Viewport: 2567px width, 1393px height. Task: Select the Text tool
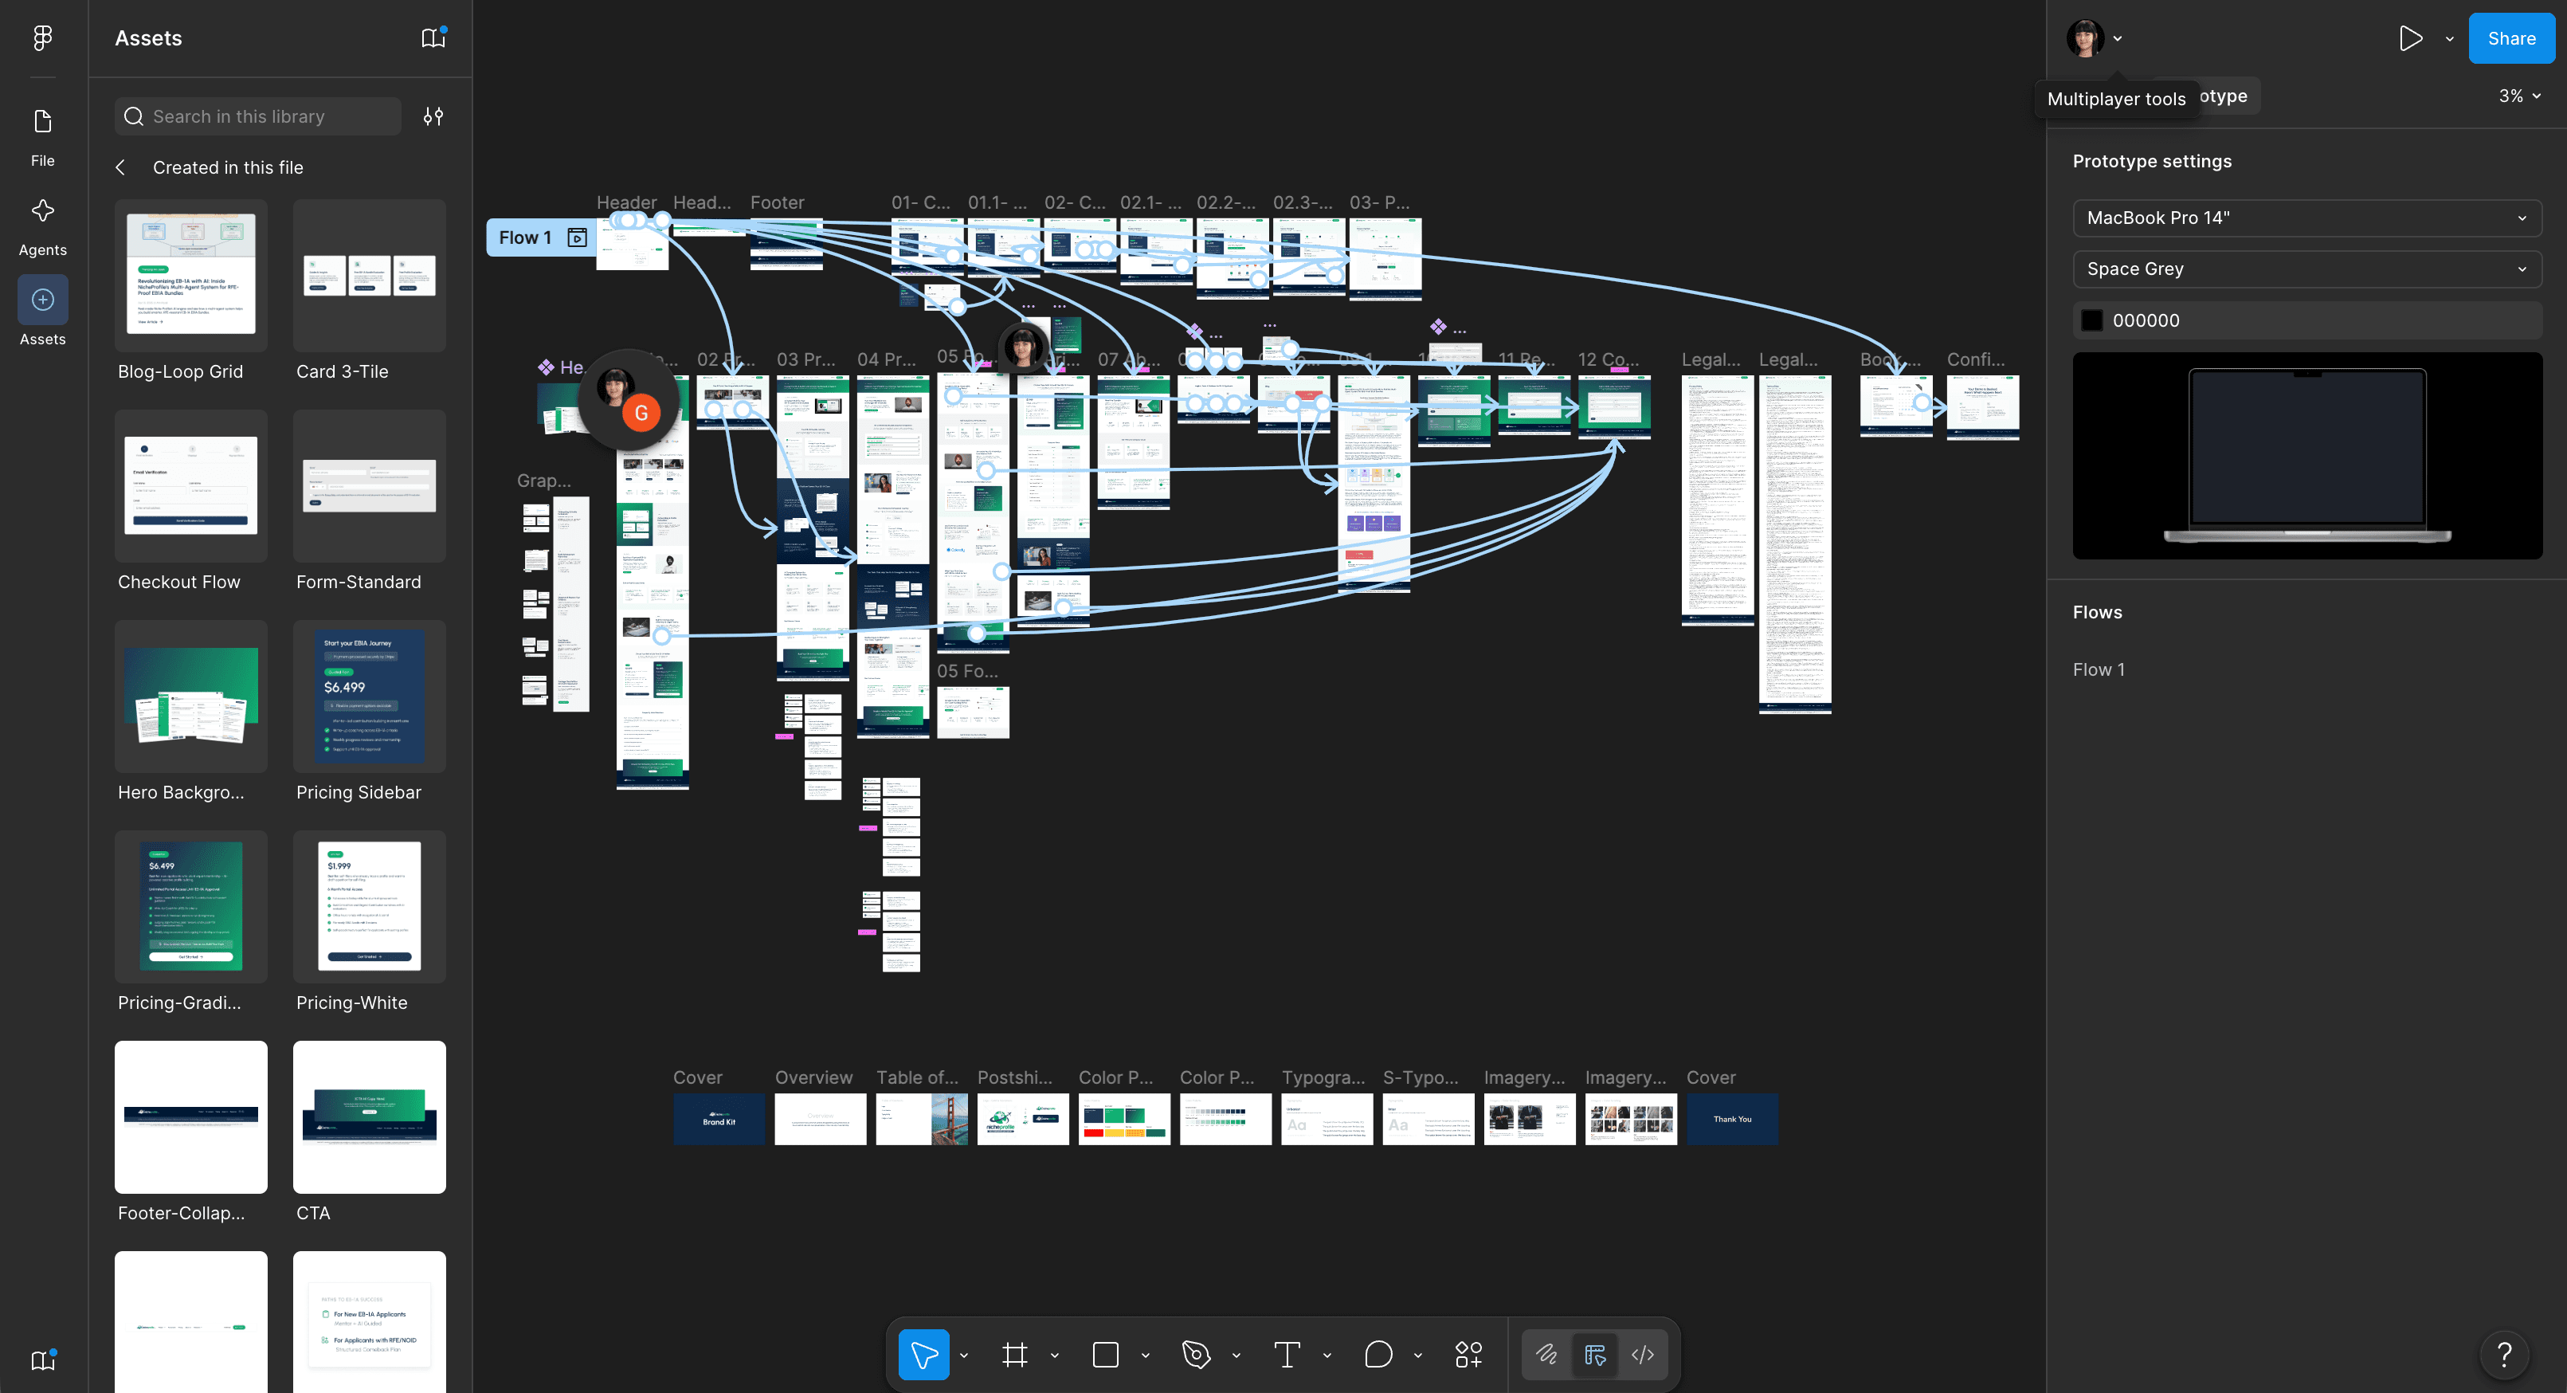tap(1287, 1355)
